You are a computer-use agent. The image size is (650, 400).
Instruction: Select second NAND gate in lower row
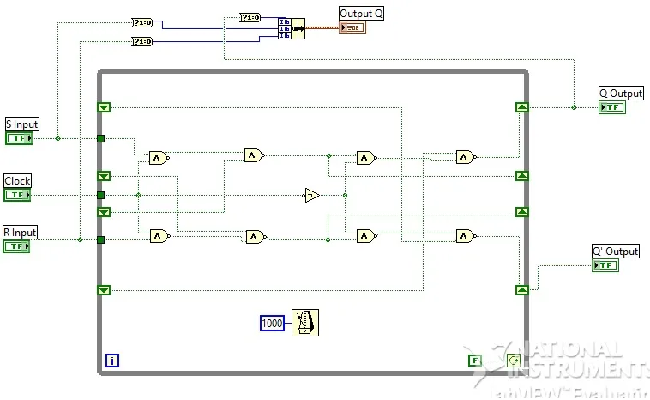click(256, 237)
